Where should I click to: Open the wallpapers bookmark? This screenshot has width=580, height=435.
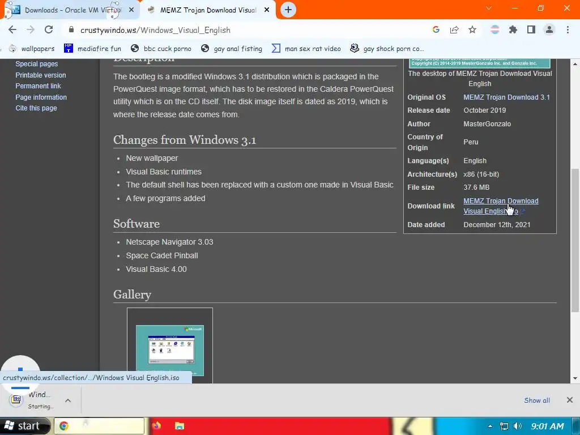coord(32,49)
